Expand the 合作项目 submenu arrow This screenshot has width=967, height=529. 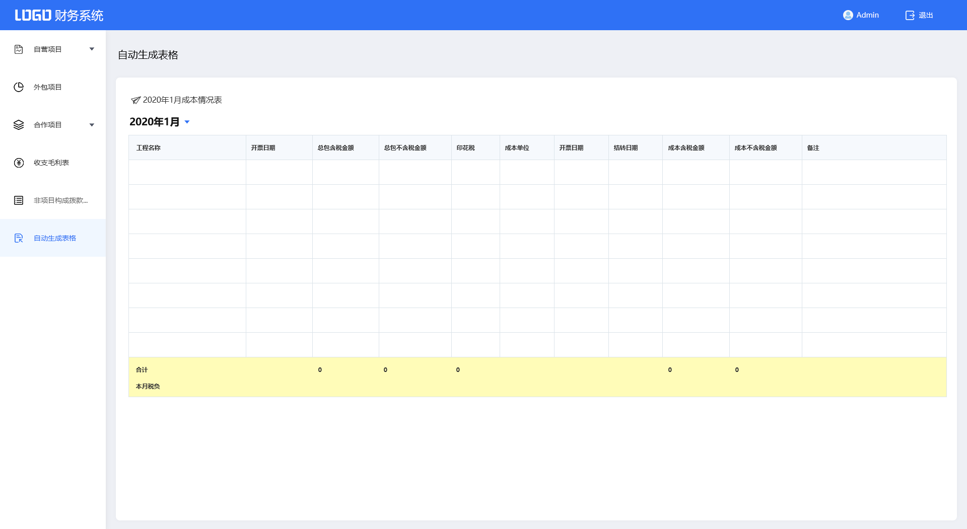[92, 125]
